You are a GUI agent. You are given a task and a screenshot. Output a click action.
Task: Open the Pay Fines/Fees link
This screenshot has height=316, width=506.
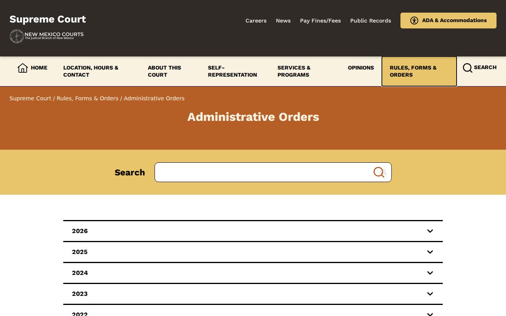[x=320, y=21]
